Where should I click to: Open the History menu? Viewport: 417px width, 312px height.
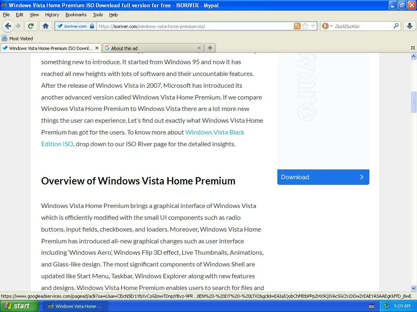point(52,15)
